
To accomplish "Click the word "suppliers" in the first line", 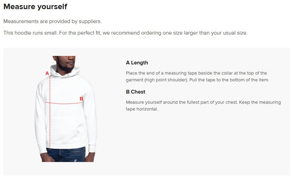I will click(x=90, y=21).
